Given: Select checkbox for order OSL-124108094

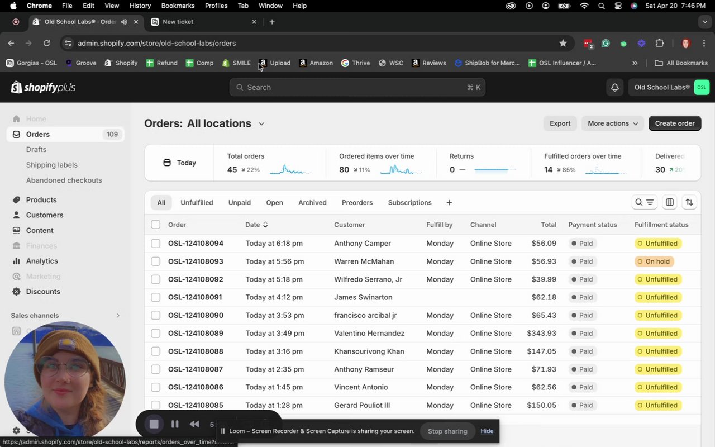Looking at the screenshot, I should point(155,244).
